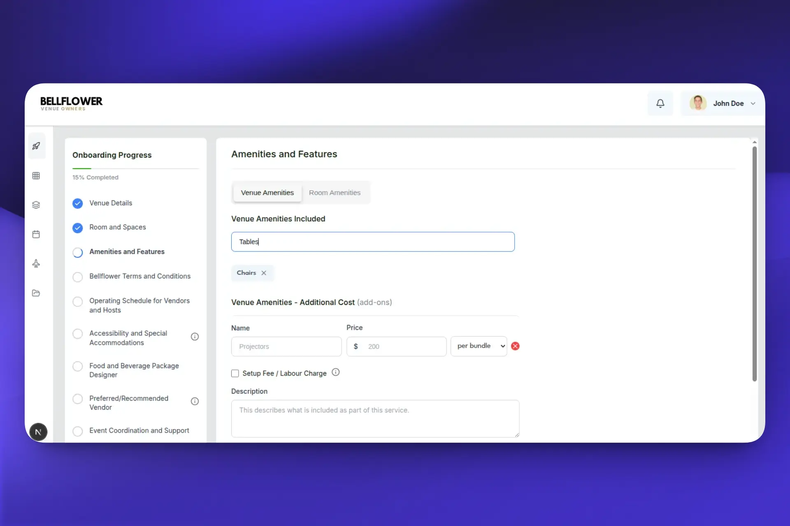Delete the add-on row with red X

click(x=515, y=346)
